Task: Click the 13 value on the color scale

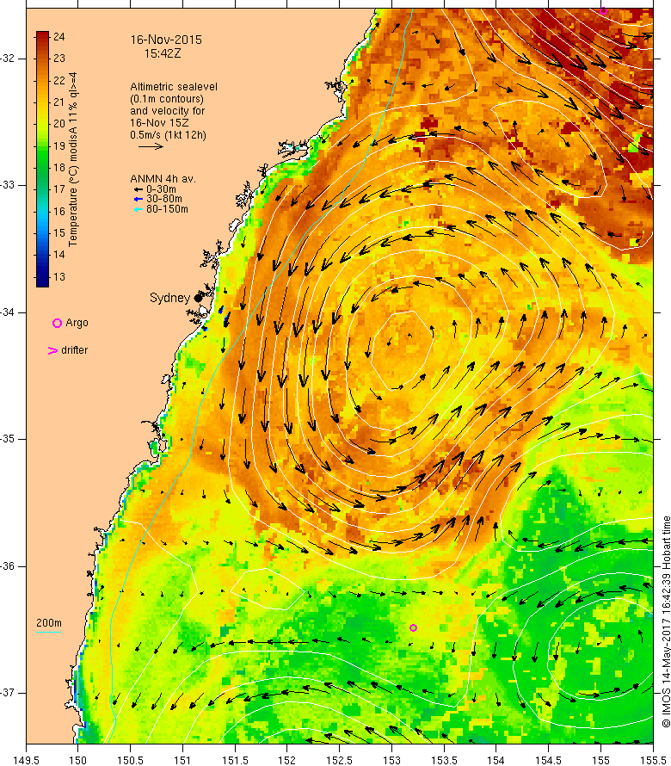Action: tap(58, 277)
